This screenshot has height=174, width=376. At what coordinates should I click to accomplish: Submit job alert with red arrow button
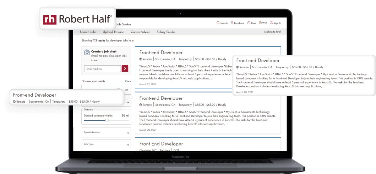125,69
